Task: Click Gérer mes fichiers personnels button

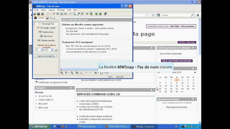Action: [177, 61]
